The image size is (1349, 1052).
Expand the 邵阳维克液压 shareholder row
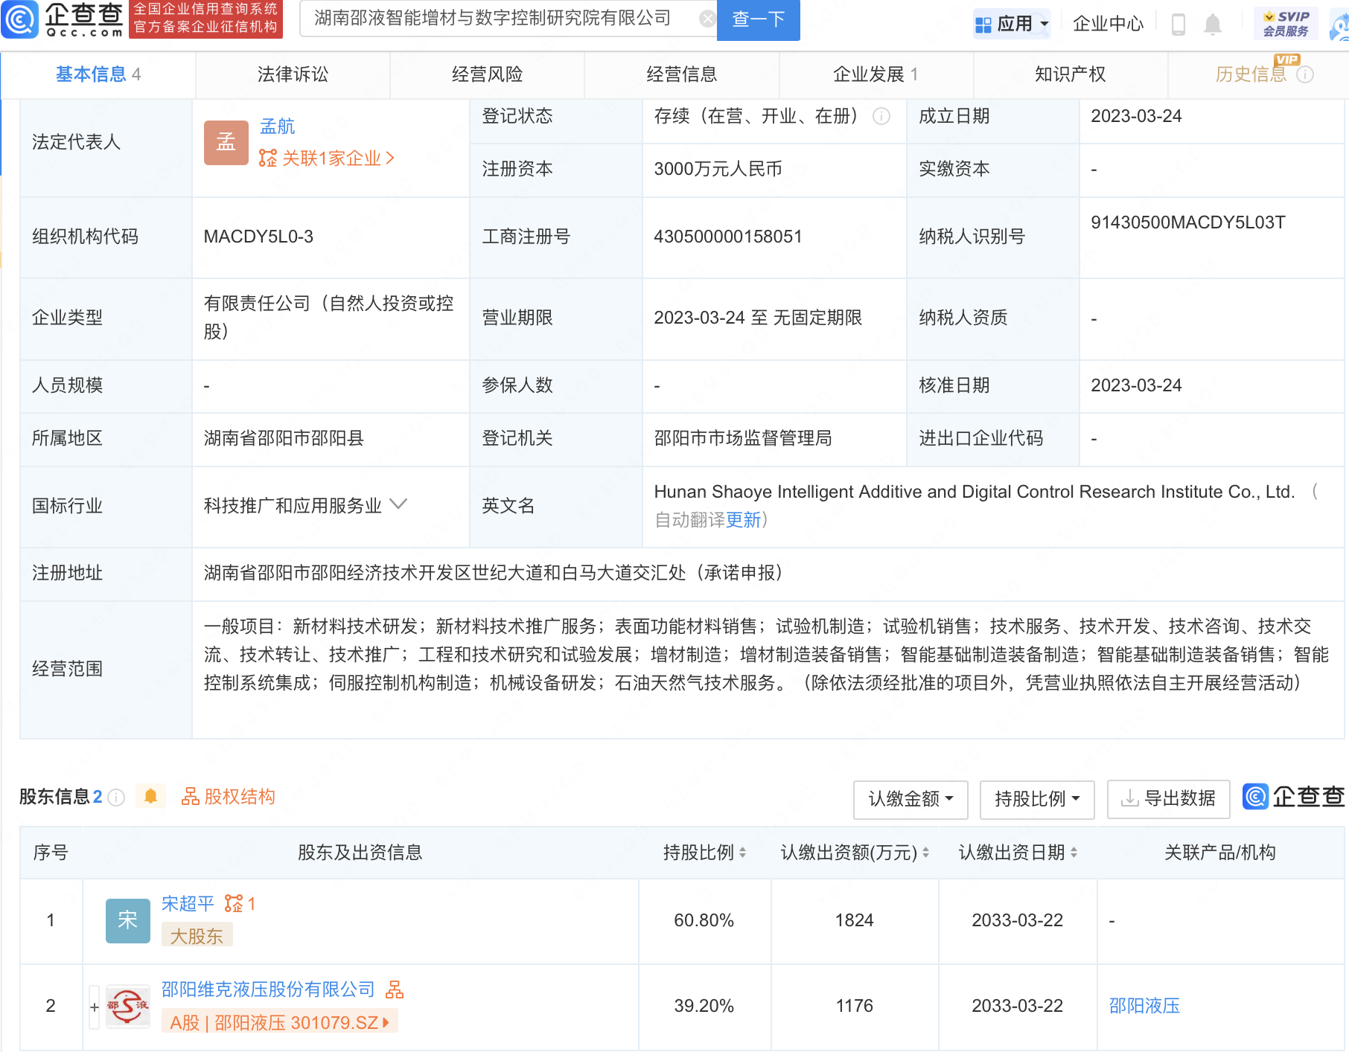click(x=95, y=1007)
